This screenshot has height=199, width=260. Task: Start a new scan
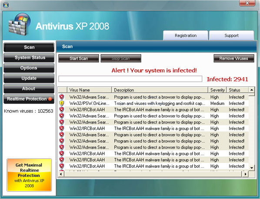tap(79, 59)
